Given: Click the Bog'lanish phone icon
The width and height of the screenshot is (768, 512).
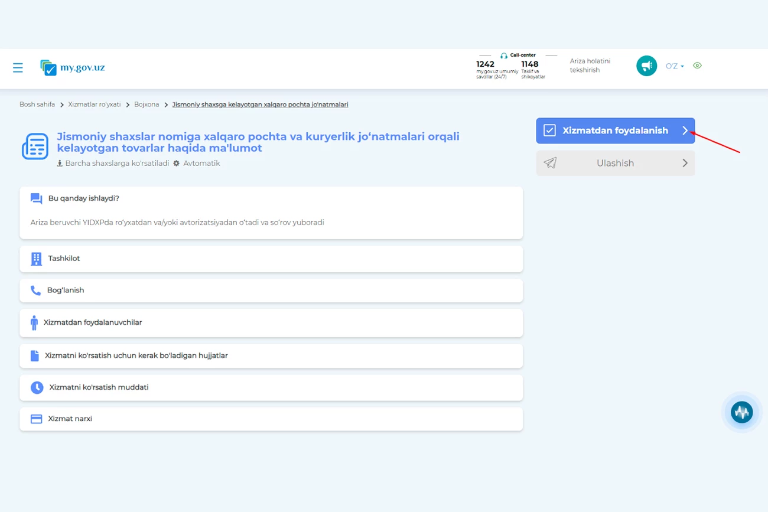Looking at the screenshot, I should tap(35, 291).
